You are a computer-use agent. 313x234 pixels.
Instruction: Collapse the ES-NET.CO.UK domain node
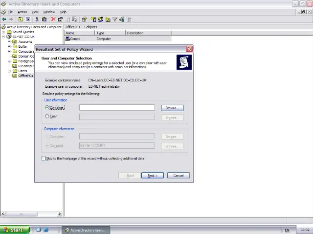pyautogui.click(x=3, y=37)
